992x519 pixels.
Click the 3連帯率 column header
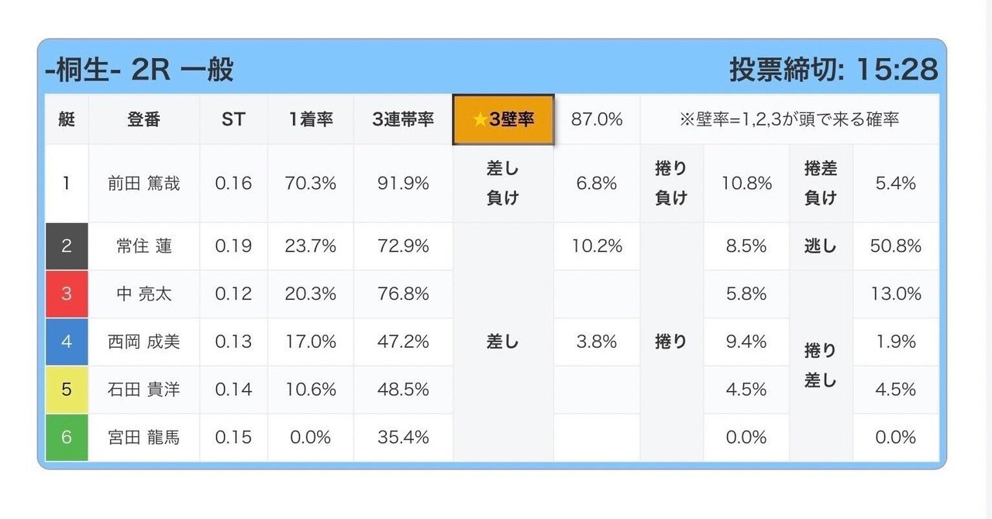pyautogui.click(x=402, y=119)
